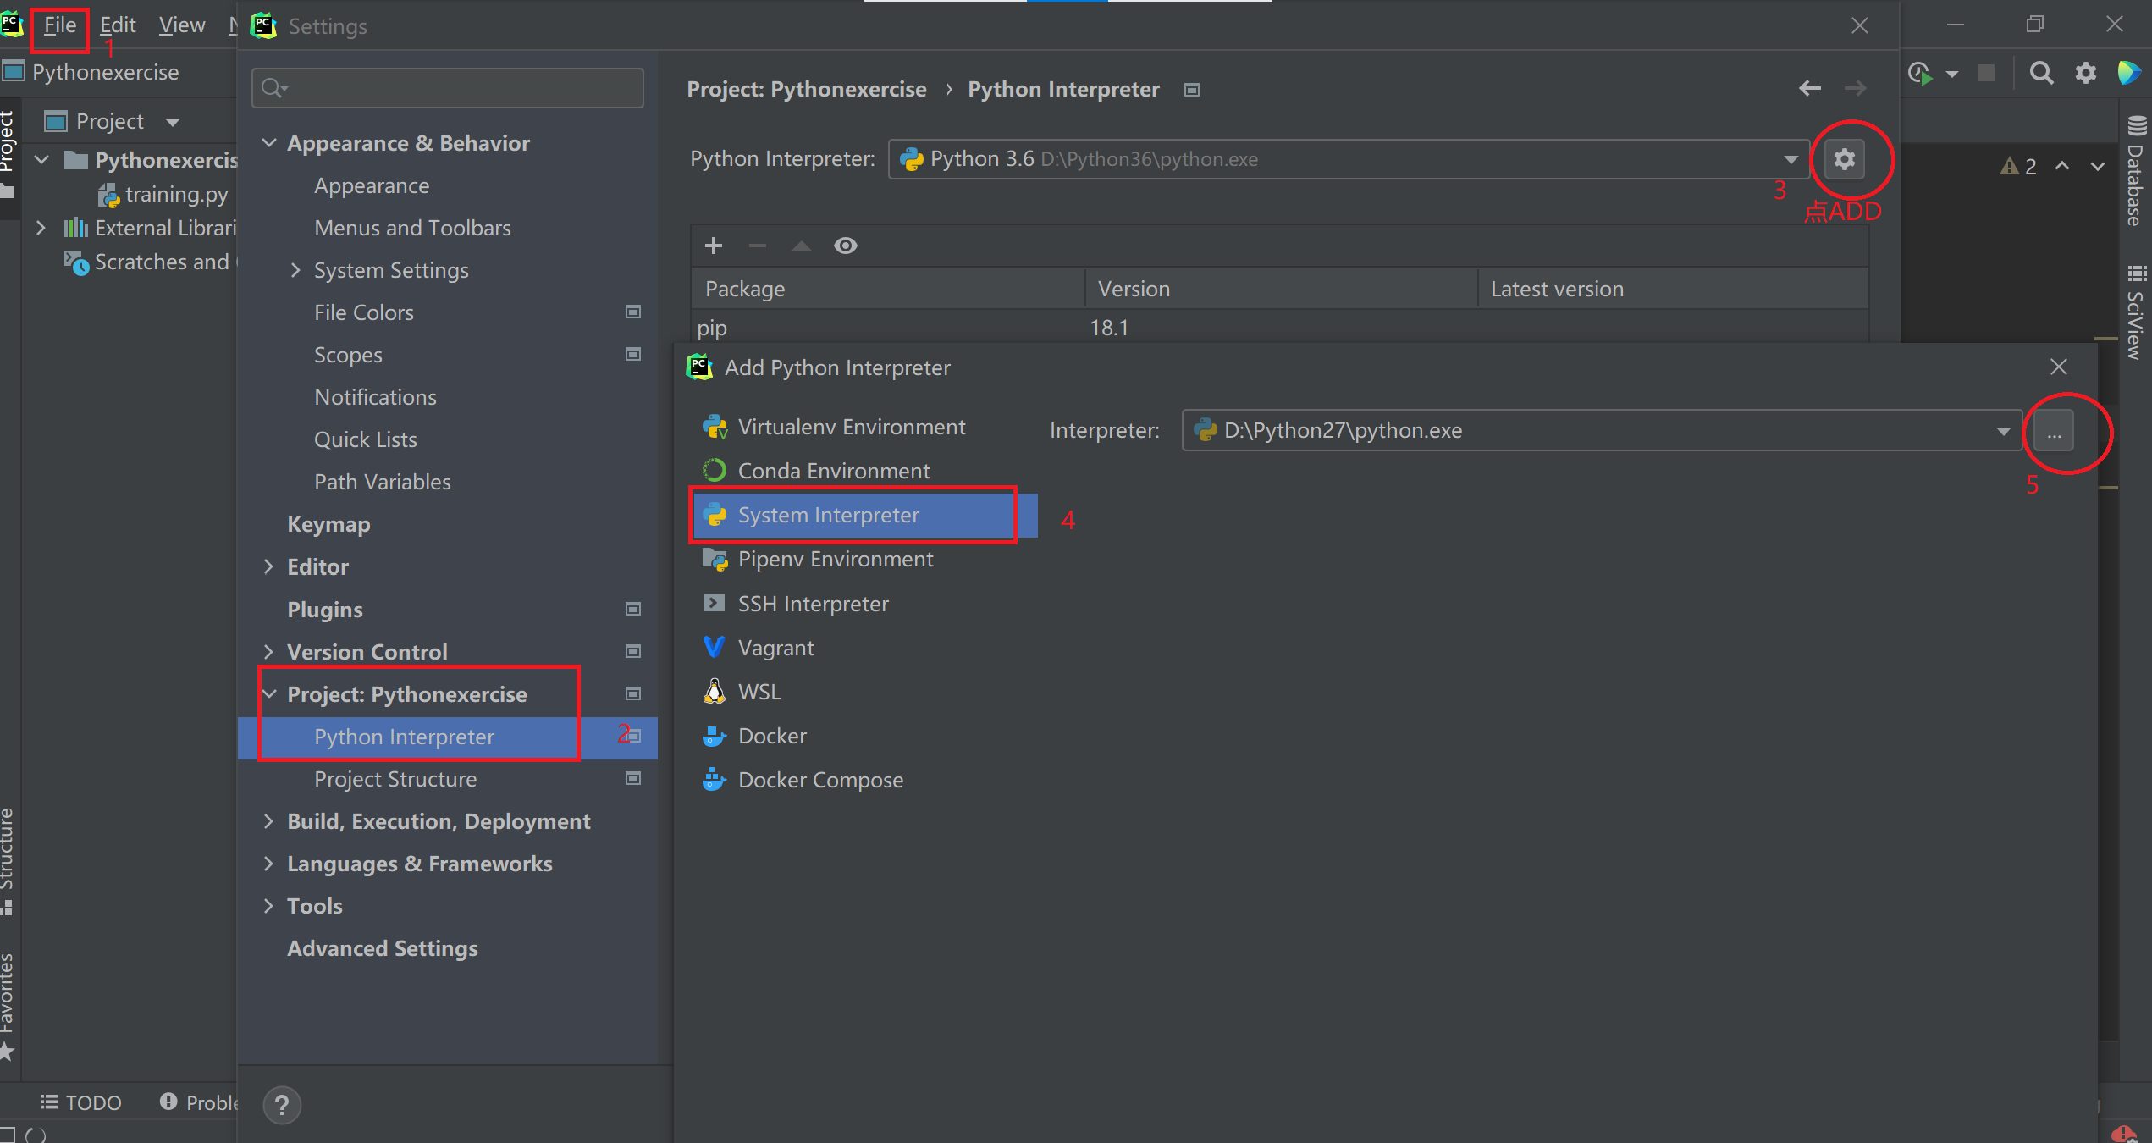Viewport: 2152px width, 1143px height.
Task: Click the help question mark button
Action: pyautogui.click(x=282, y=1105)
